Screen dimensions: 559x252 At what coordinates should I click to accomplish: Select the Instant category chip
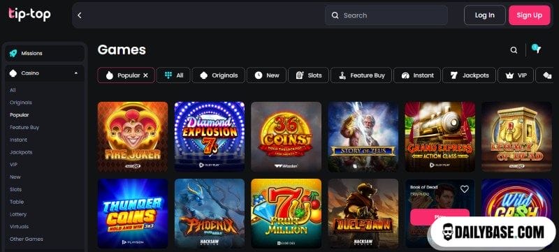417,75
